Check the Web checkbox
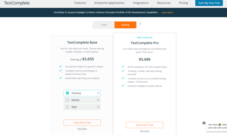This screenshot has width=227, height=135. (x=67, y=107)
